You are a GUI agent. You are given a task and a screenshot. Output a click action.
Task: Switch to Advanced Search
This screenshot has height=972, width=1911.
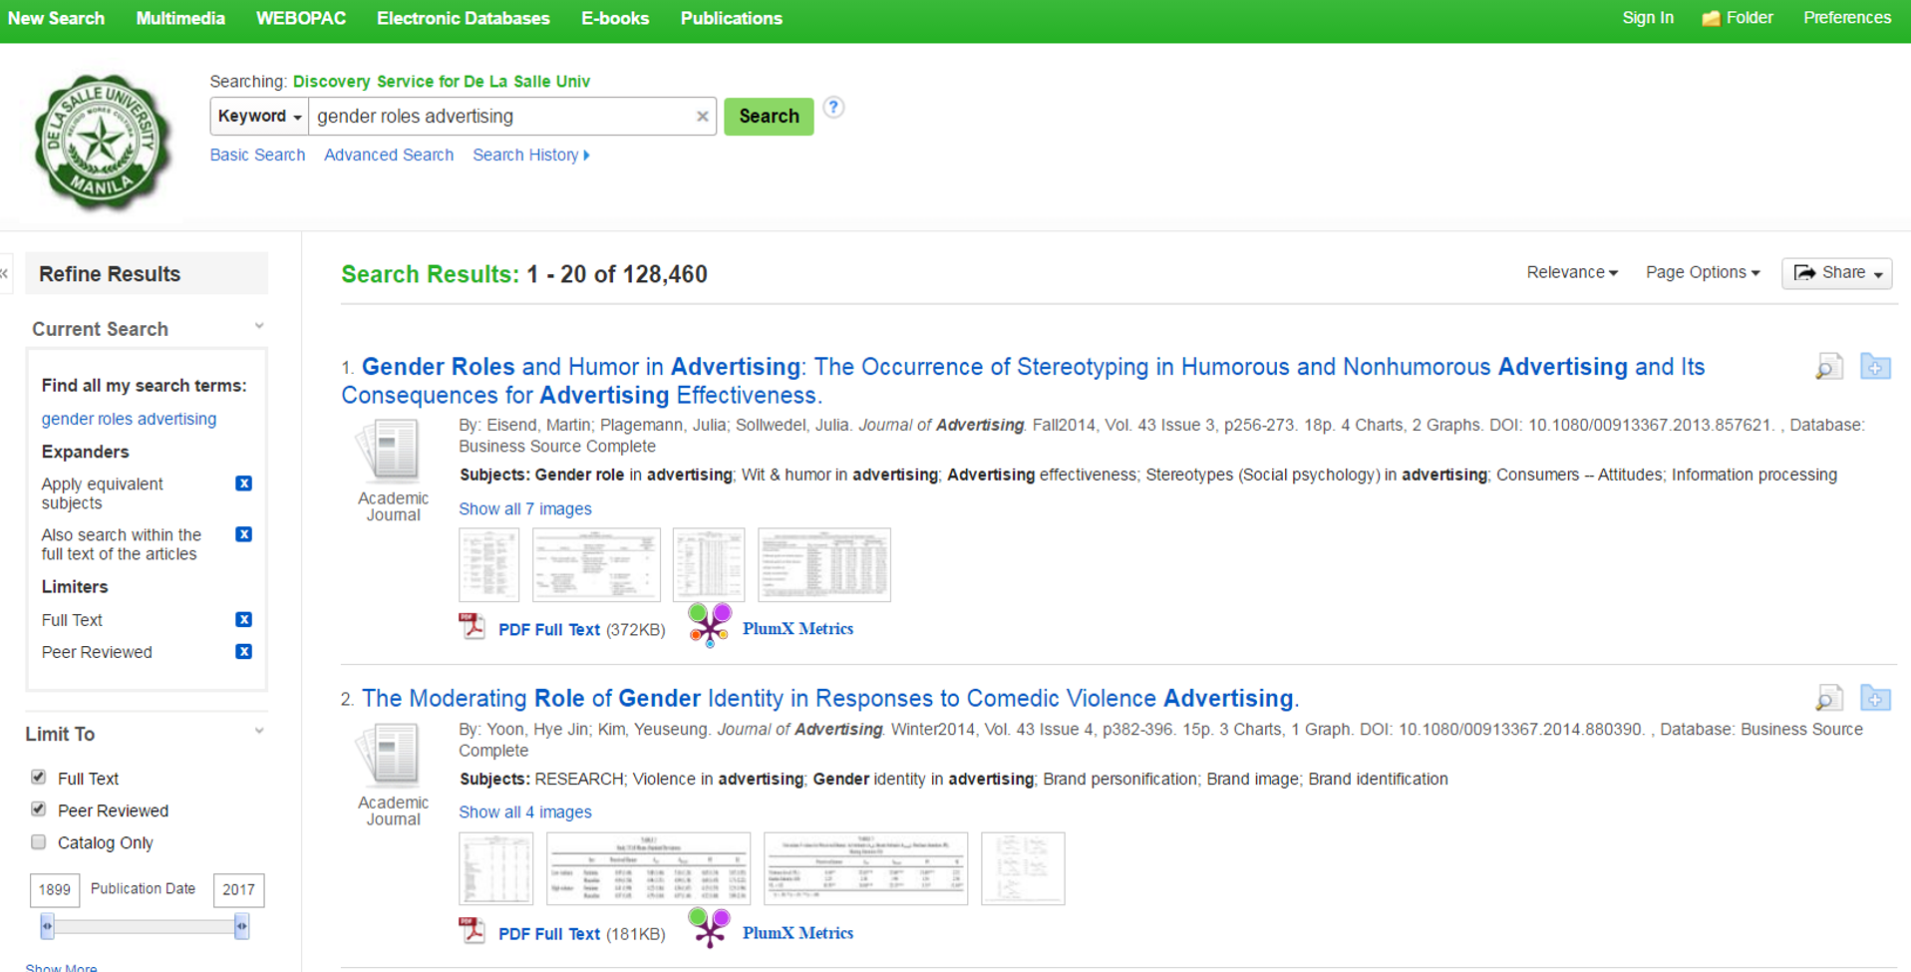click(x=389, y=156)
